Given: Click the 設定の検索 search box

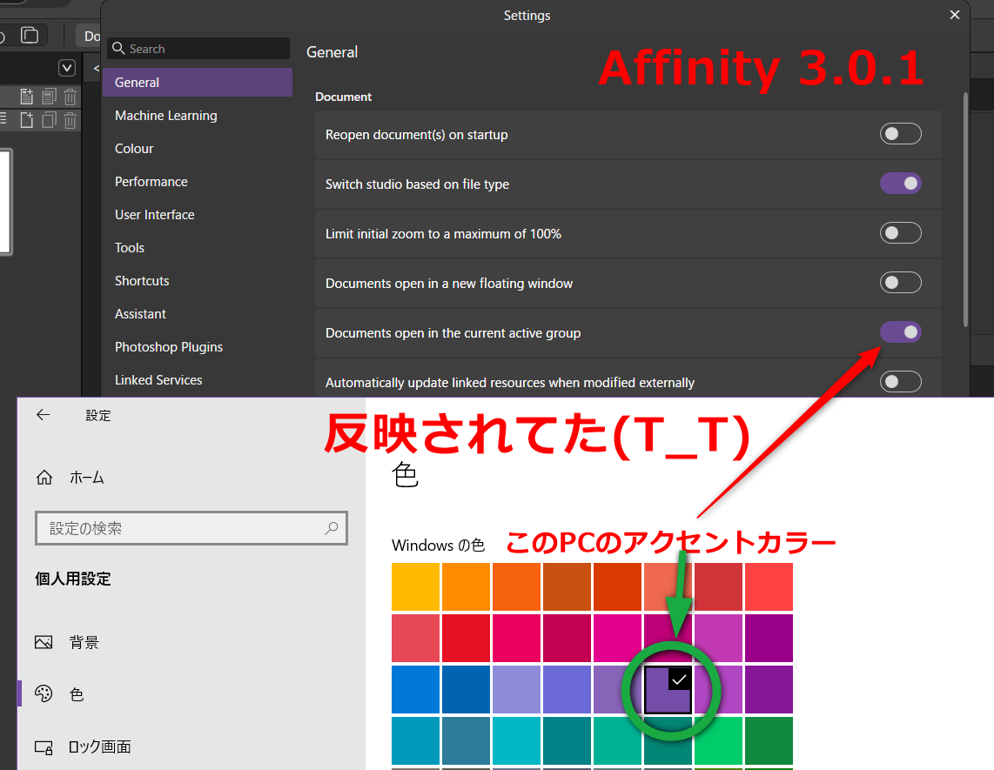Looking at the screenshot, I should (x=191, y=528).
